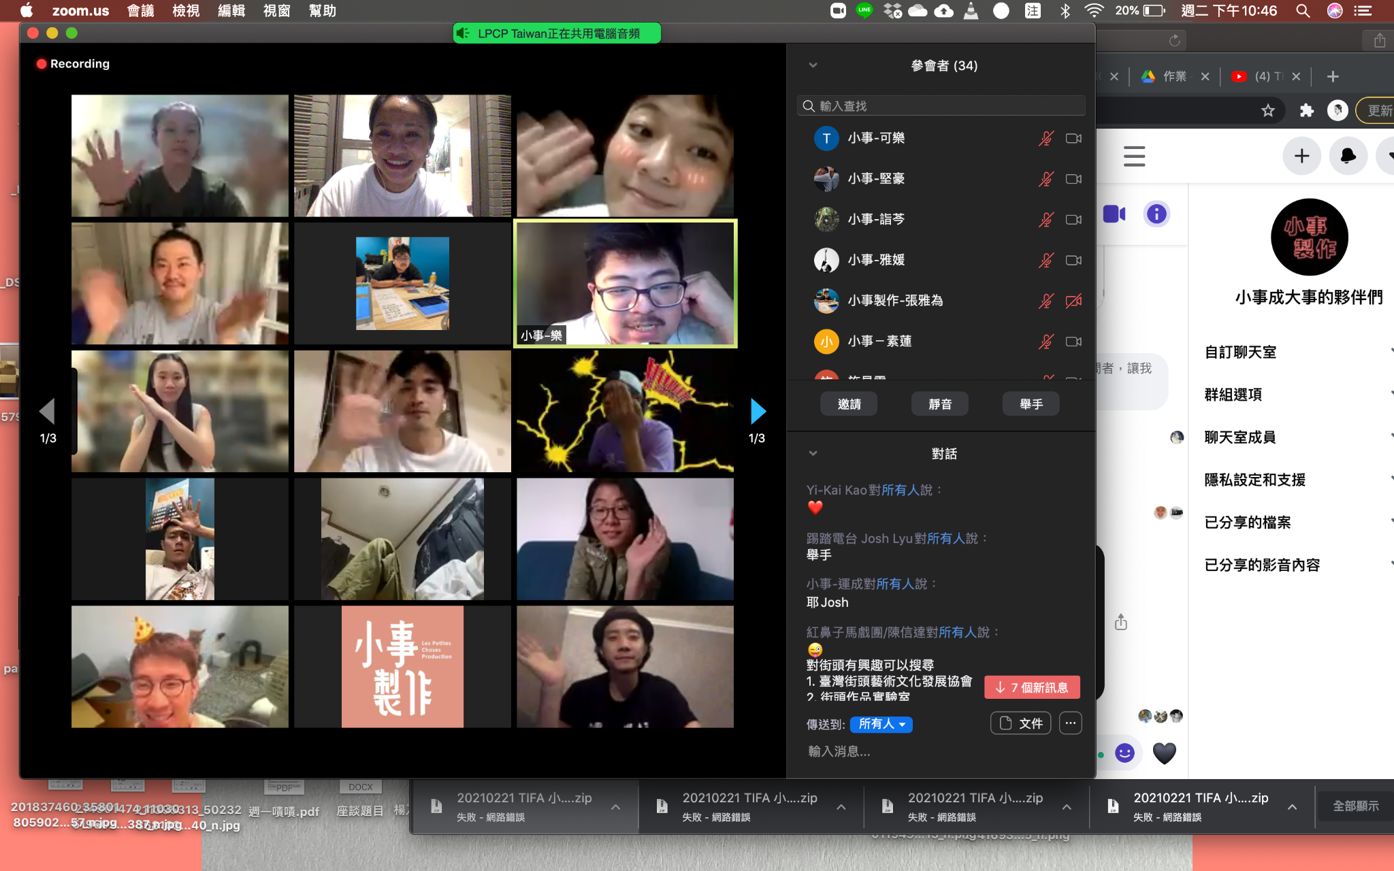Open Facebook hamburger menu icon
Viewport: 1394px width, 871px height.
tap(1134, 156)
